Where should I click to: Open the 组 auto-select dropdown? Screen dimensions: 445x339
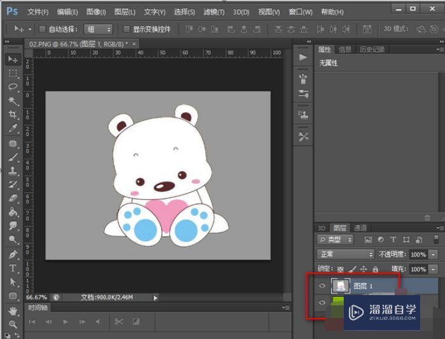[99, 29]
